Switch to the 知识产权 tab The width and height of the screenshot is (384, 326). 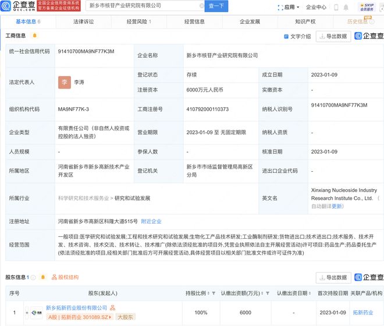[305, 22]
